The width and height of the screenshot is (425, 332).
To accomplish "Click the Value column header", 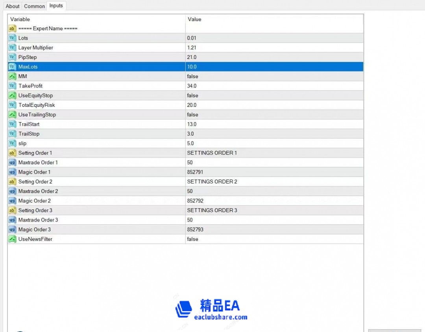I will point(194,19).
